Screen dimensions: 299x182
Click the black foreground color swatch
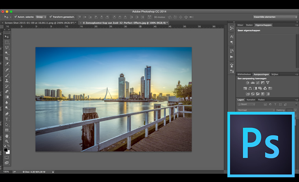[6, 149]
